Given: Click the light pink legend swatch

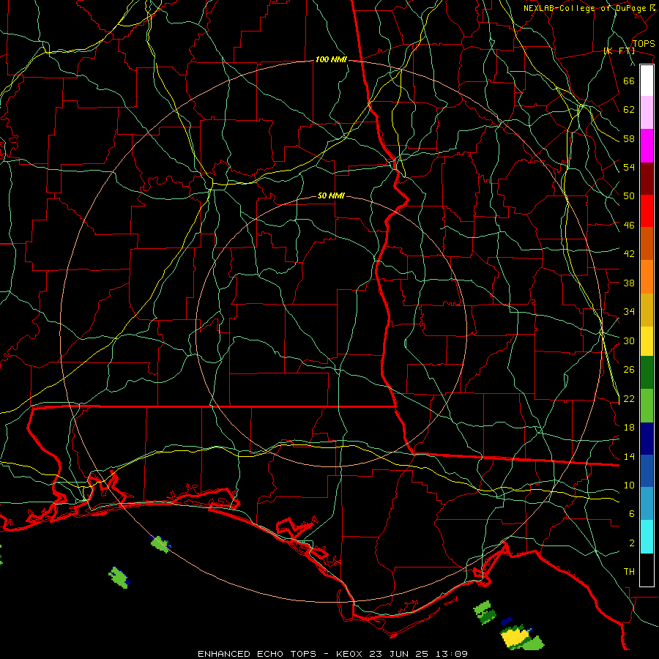Looking at the screenshot, I should [647, 112].
